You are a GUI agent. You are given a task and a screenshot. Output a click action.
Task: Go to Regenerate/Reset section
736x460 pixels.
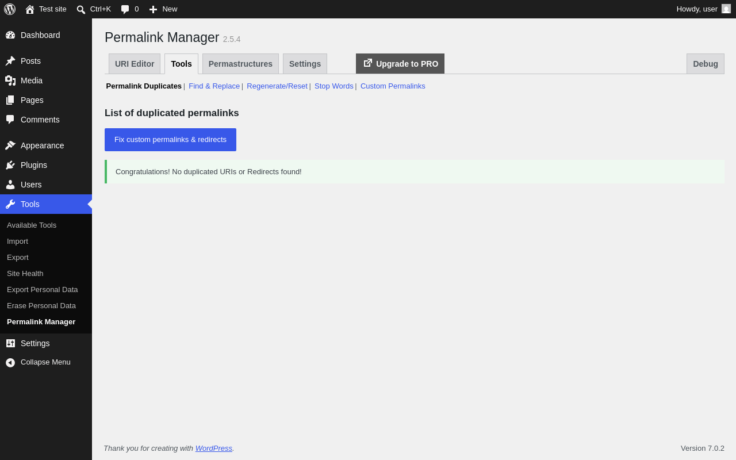277,86
